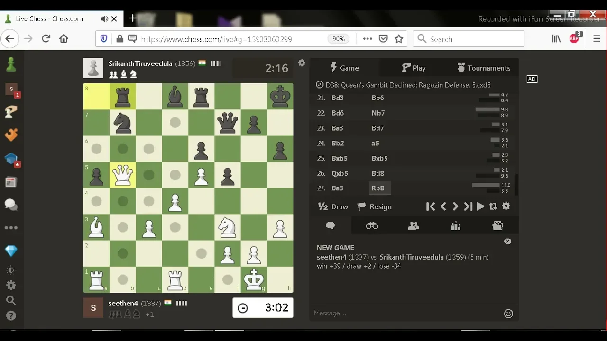The image size is (607, 341).
Task: Switch to the Tournaments tab
Action: (483, 68)
